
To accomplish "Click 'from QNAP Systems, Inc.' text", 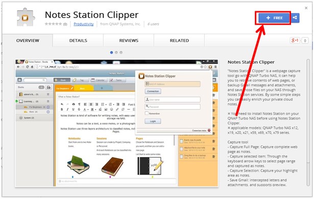I will point(120,24).
